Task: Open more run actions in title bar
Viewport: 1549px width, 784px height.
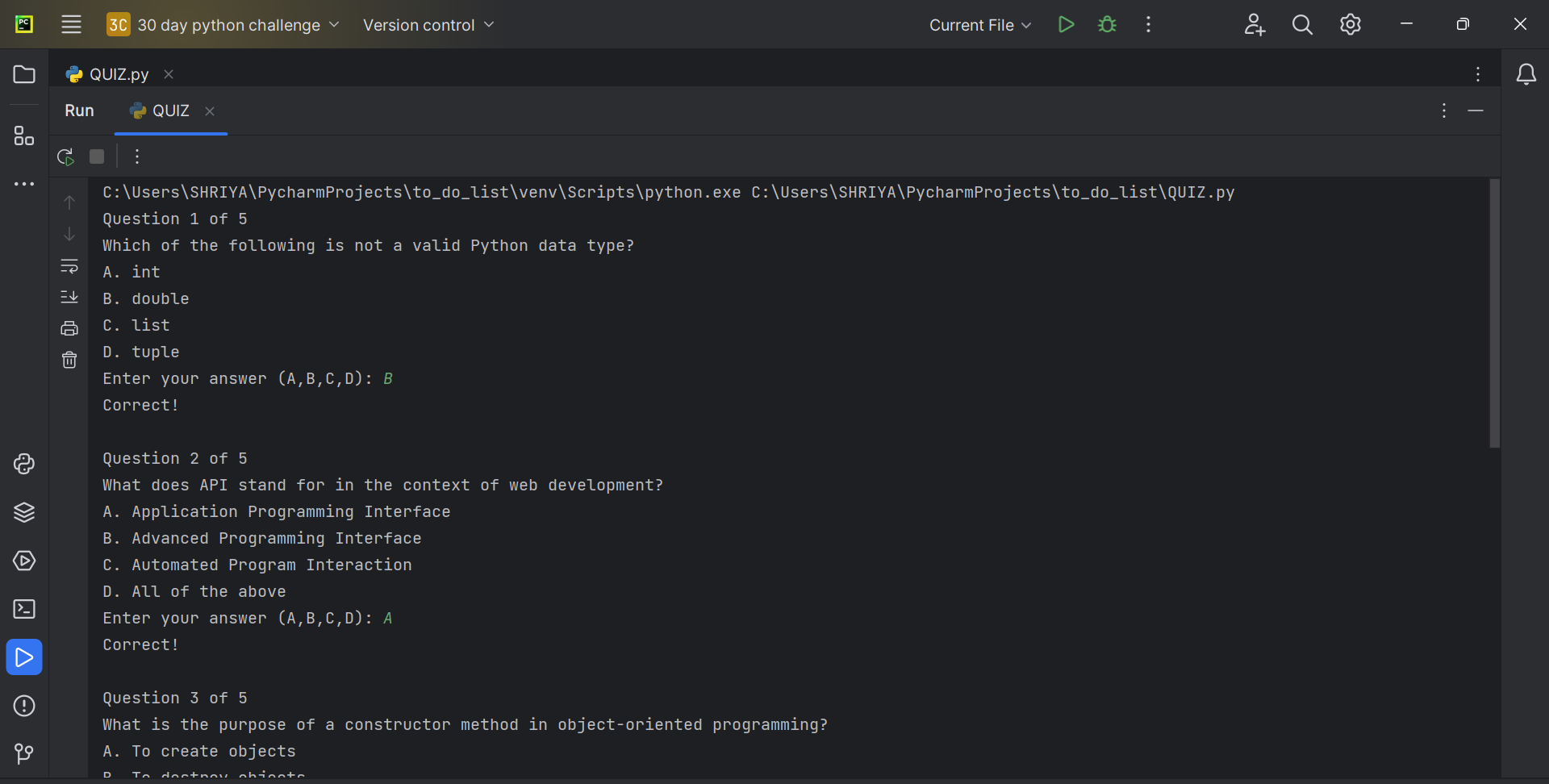Action: (1148, 24)
